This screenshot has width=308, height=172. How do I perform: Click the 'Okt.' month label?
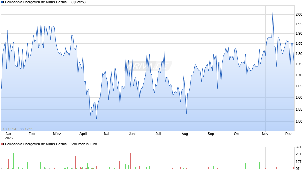[237, 134]
